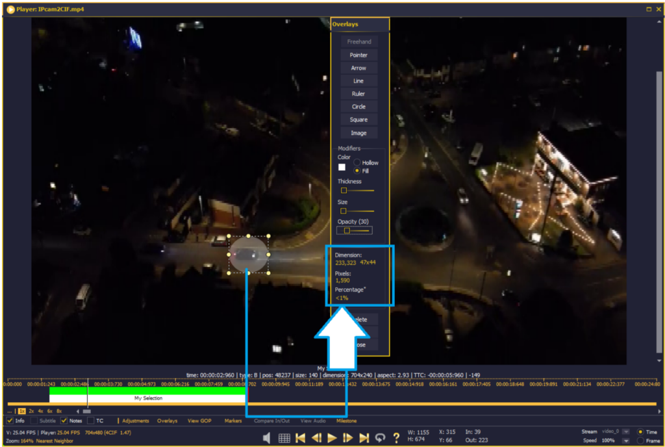Mute audio with the speaker icon
This screenshot has width=665, height=447.
click(267, 438)
